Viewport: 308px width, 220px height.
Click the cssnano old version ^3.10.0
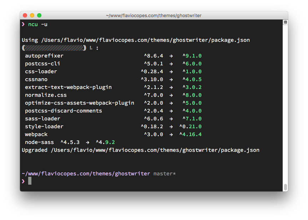pyautogui.click(x=152, y=79)
